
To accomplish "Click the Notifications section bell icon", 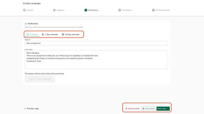I will point(26,24).
